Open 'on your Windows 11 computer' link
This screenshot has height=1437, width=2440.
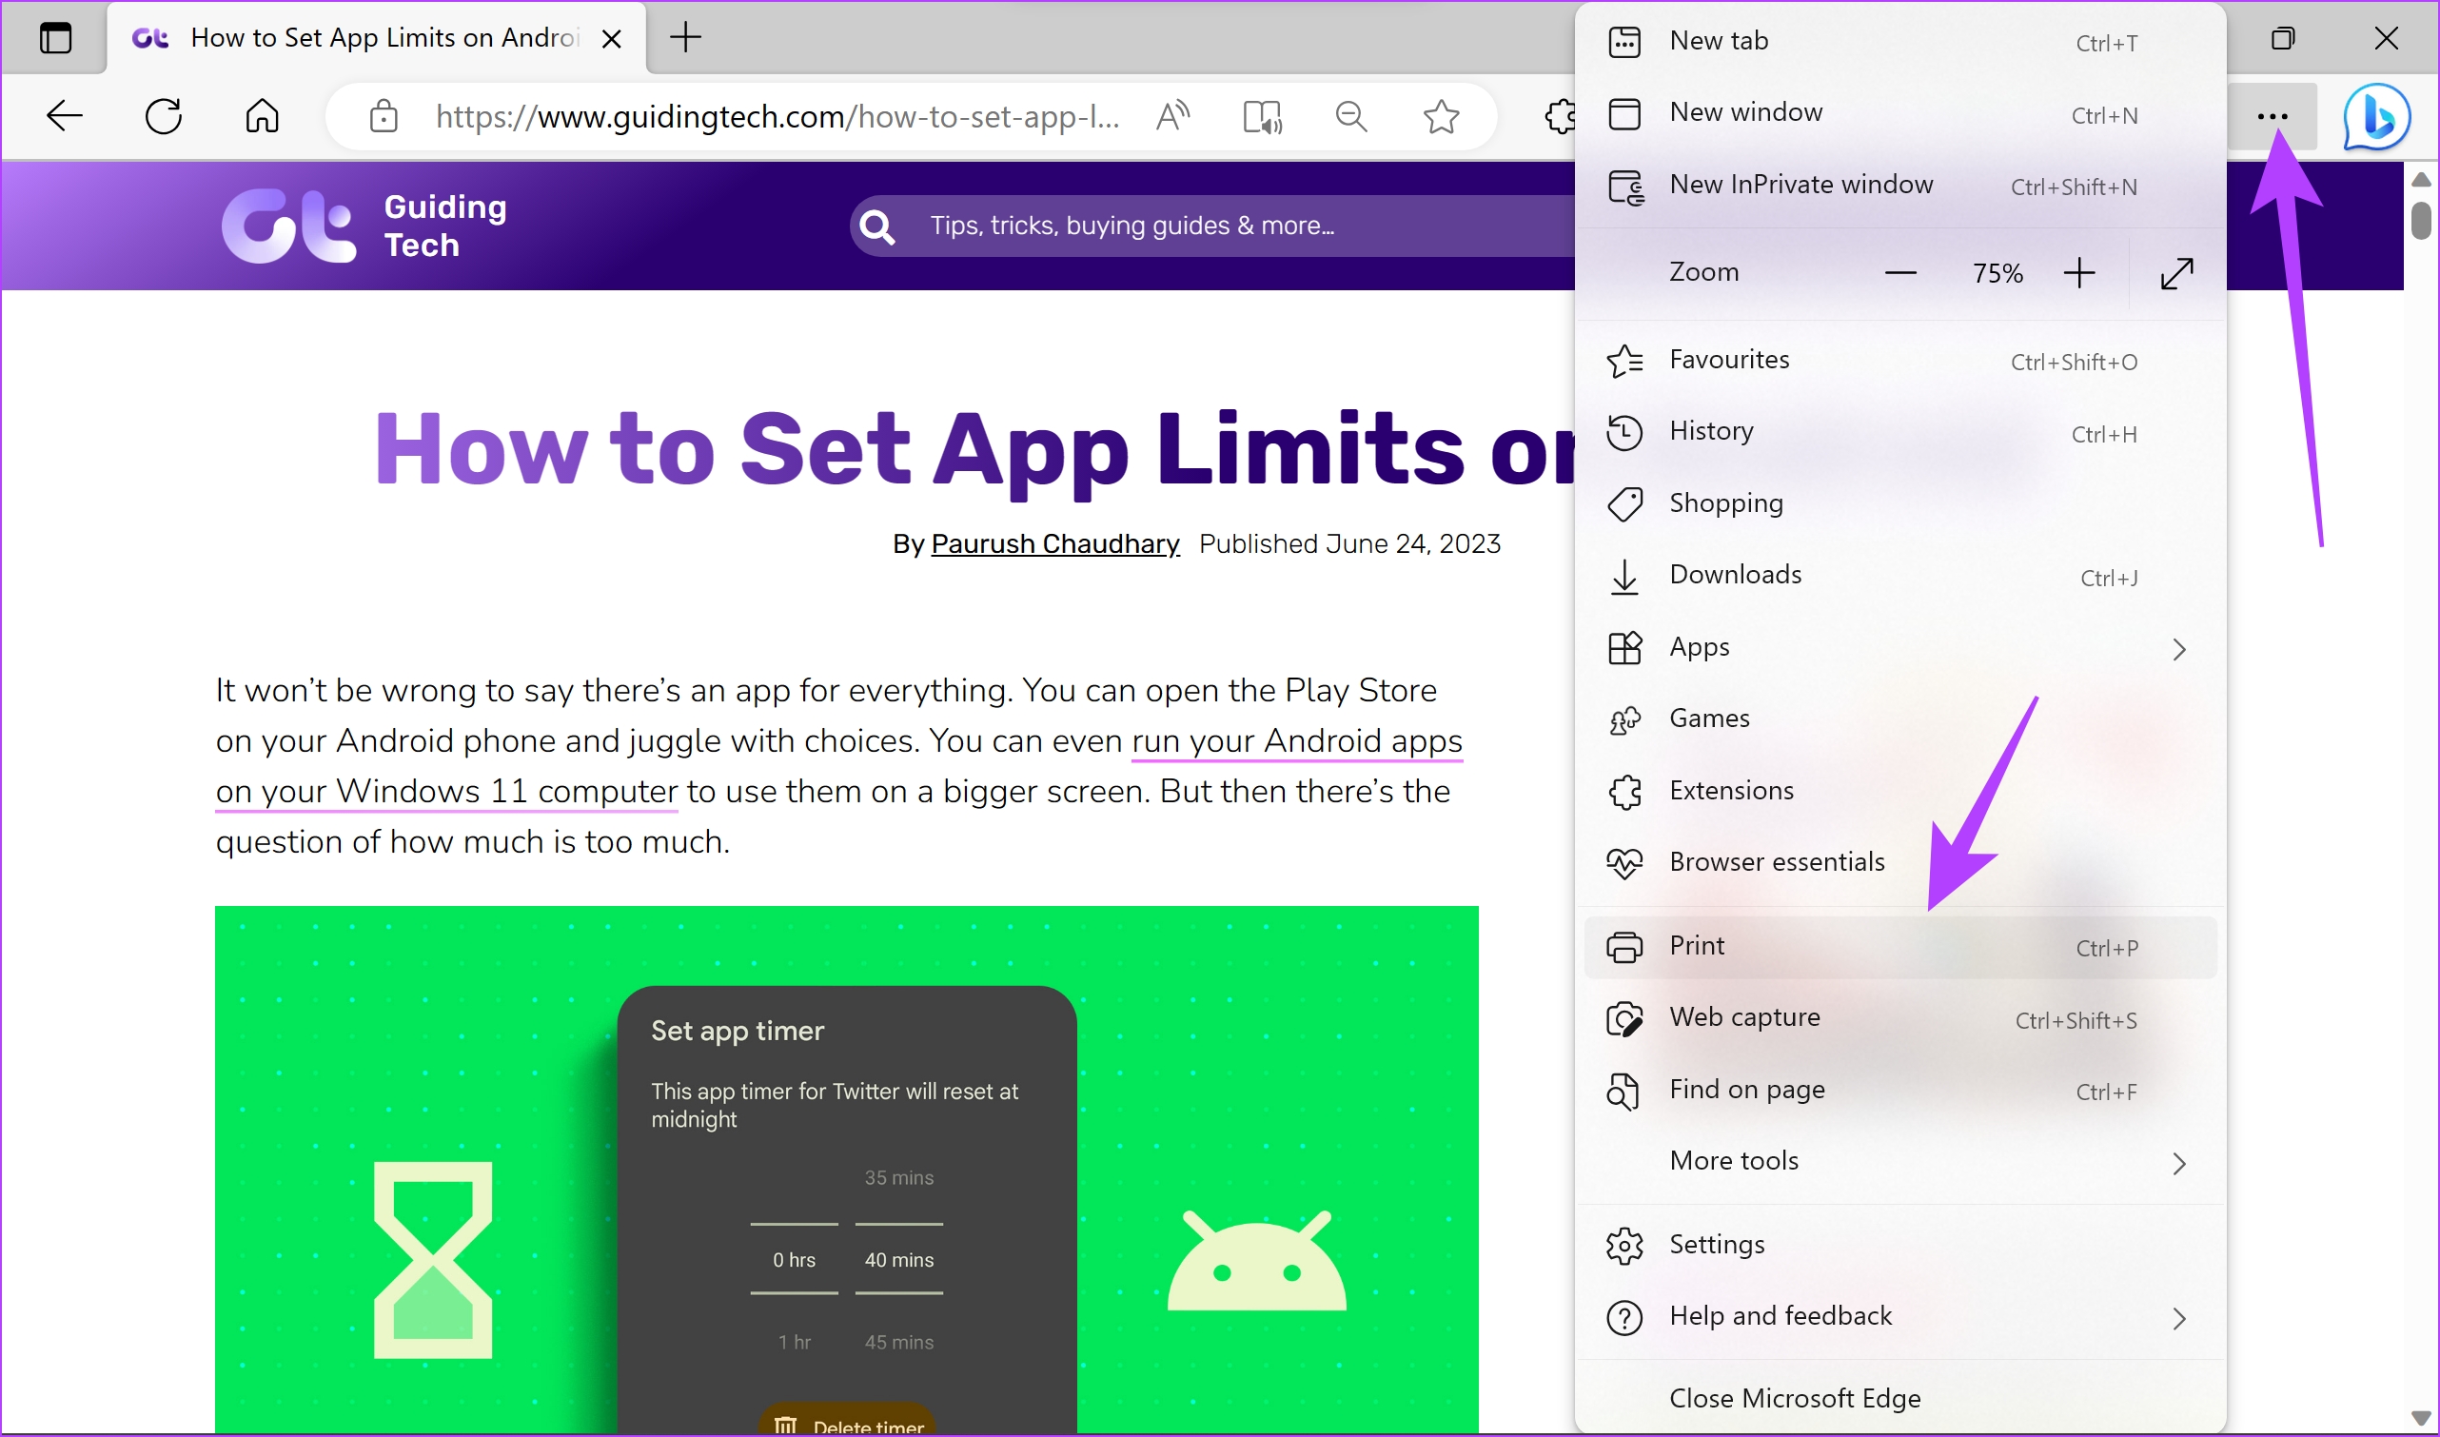click(446, 791)
